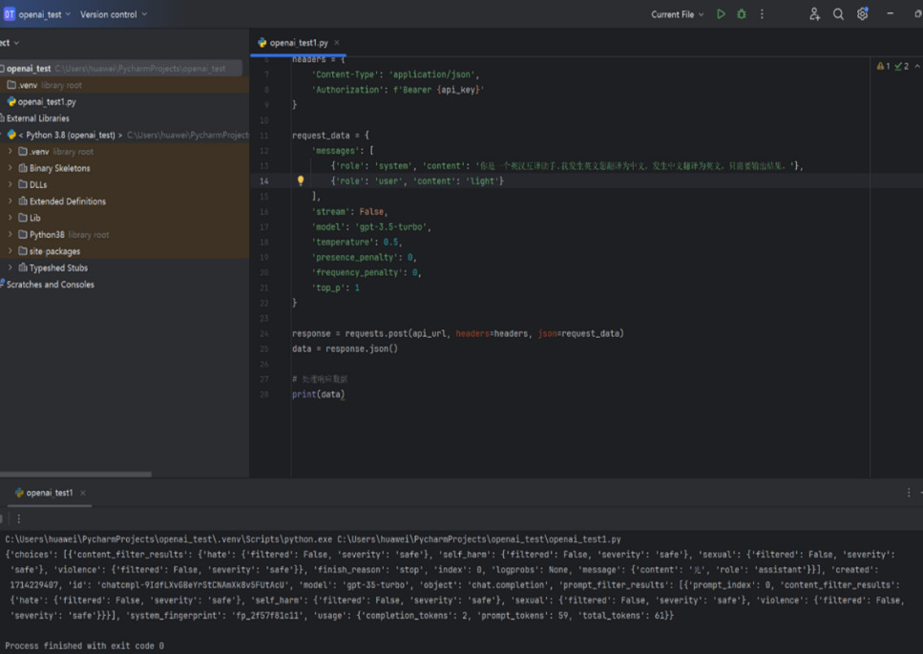Open the openai_test project dropdown
The image size is (923, 654).
coord(44,14)
